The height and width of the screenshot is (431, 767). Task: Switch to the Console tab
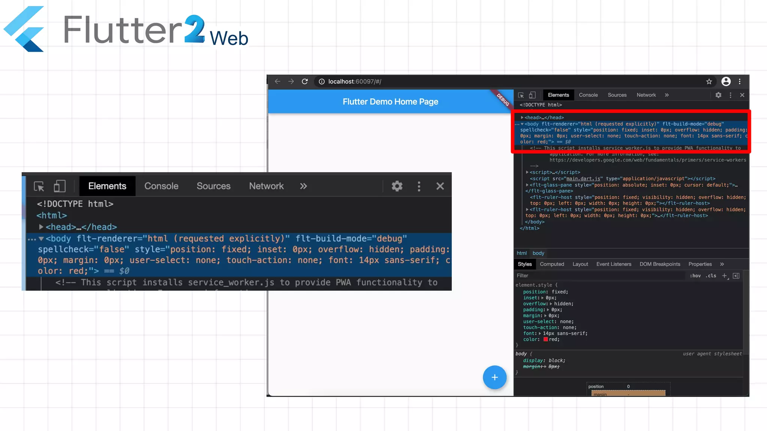click(588, 95)
